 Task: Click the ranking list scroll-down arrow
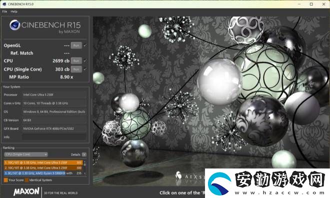85,173
